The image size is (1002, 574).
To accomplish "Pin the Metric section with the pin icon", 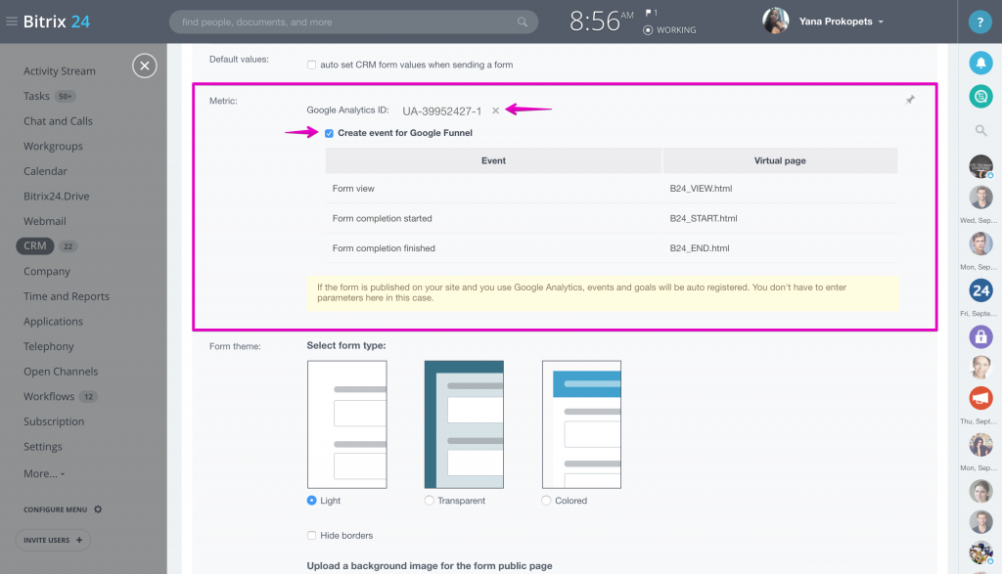I will point(910,100).
